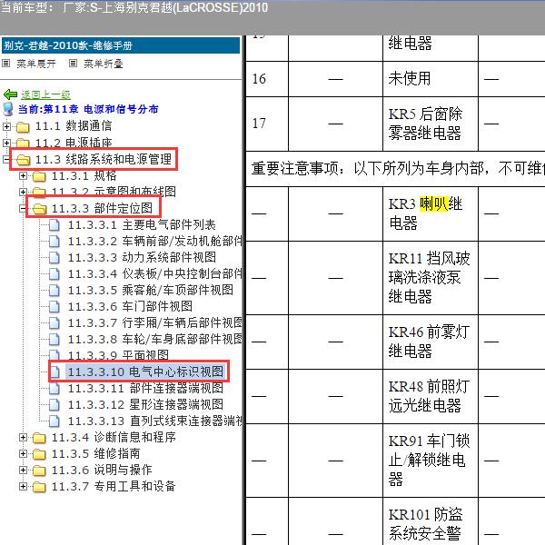This screenshot has width=545, height=545.
Task: Click the 菜单展开 expand-all icon
Action: pyautogui.click(x=6, y=64)
